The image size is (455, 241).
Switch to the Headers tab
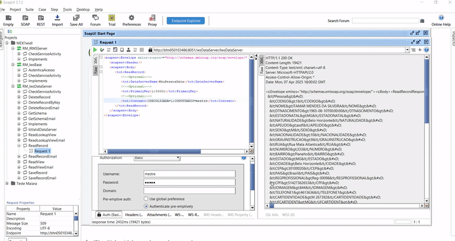click(134, 215)
